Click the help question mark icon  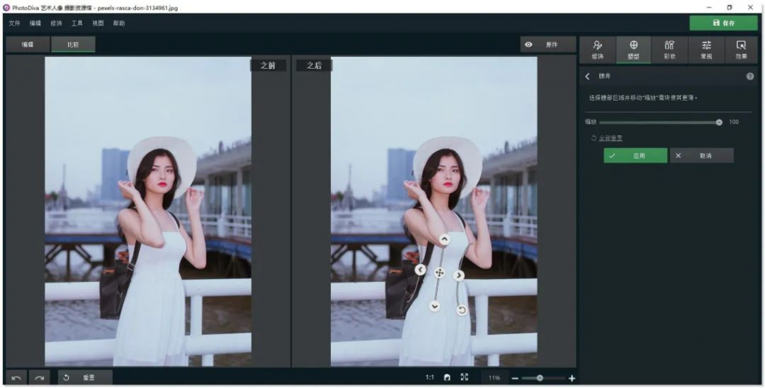click(x=749, y=76)
